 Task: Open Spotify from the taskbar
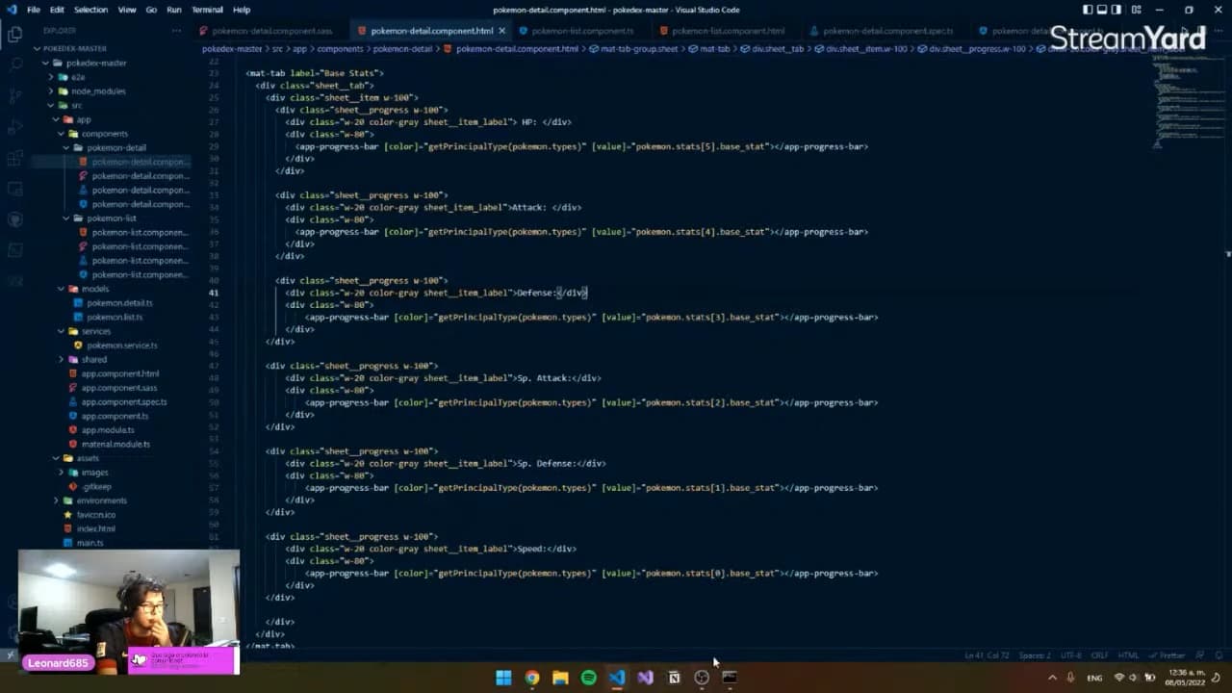588,678
